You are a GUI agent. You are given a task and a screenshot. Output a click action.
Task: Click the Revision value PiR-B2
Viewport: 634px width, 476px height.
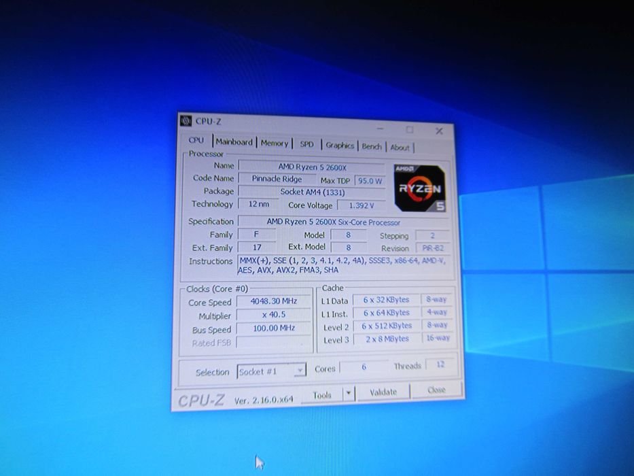(x=432, y=248)
